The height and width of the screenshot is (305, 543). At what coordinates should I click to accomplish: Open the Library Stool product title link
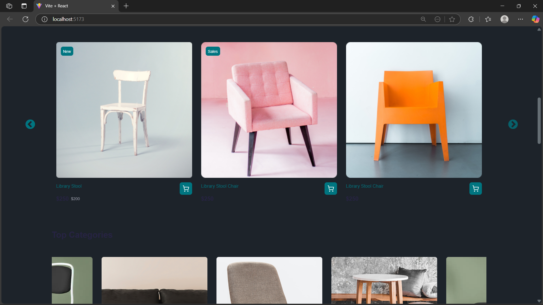tap(69, 186)
